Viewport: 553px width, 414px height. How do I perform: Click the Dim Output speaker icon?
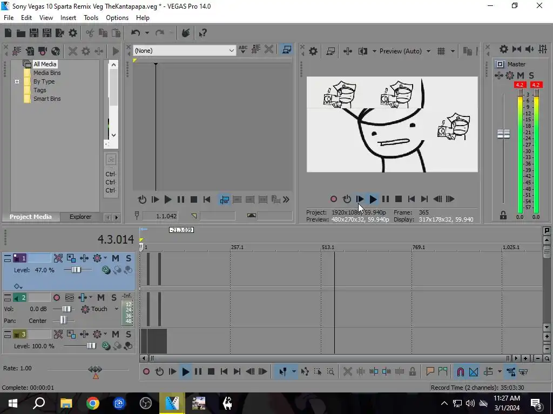pyautogui.click(x=529, y=49)
